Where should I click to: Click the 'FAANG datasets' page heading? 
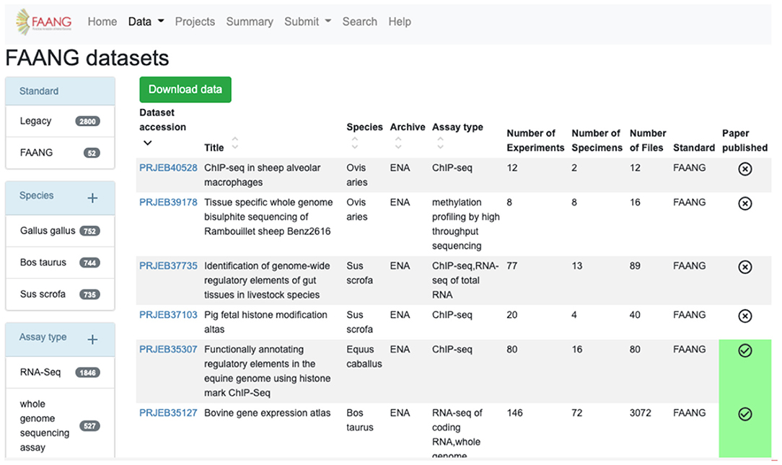pyautogui.click(x=87, y=58)
